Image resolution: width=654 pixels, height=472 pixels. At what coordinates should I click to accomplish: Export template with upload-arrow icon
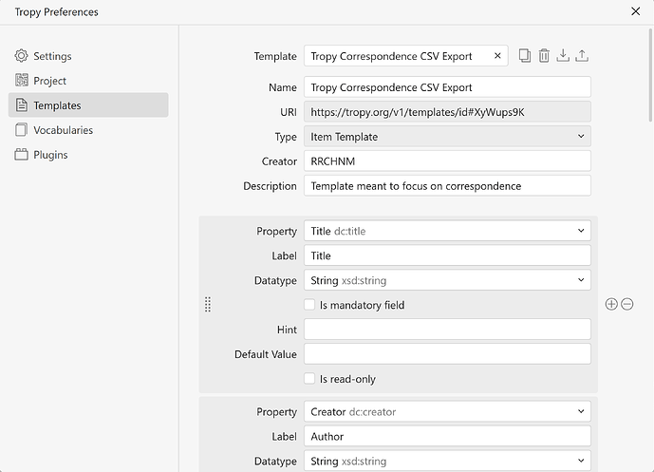[582, 55]
